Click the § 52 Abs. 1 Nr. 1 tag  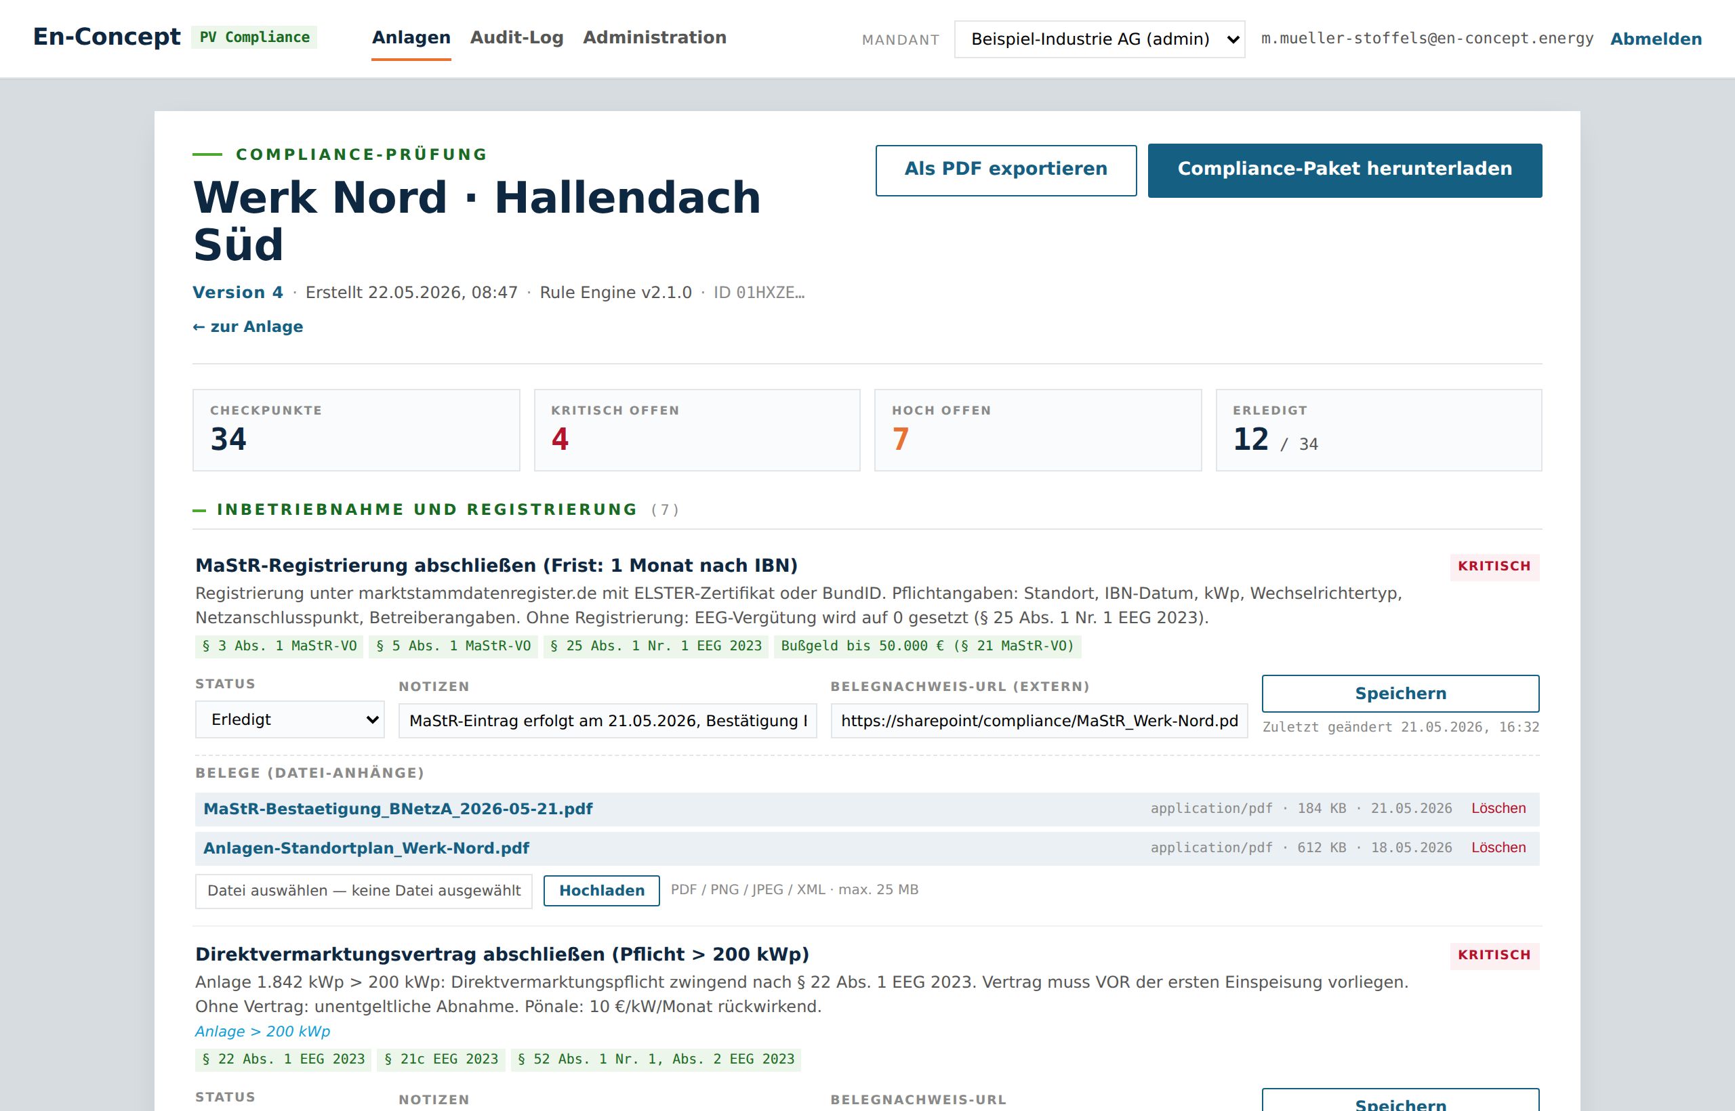pos(656,1059)
